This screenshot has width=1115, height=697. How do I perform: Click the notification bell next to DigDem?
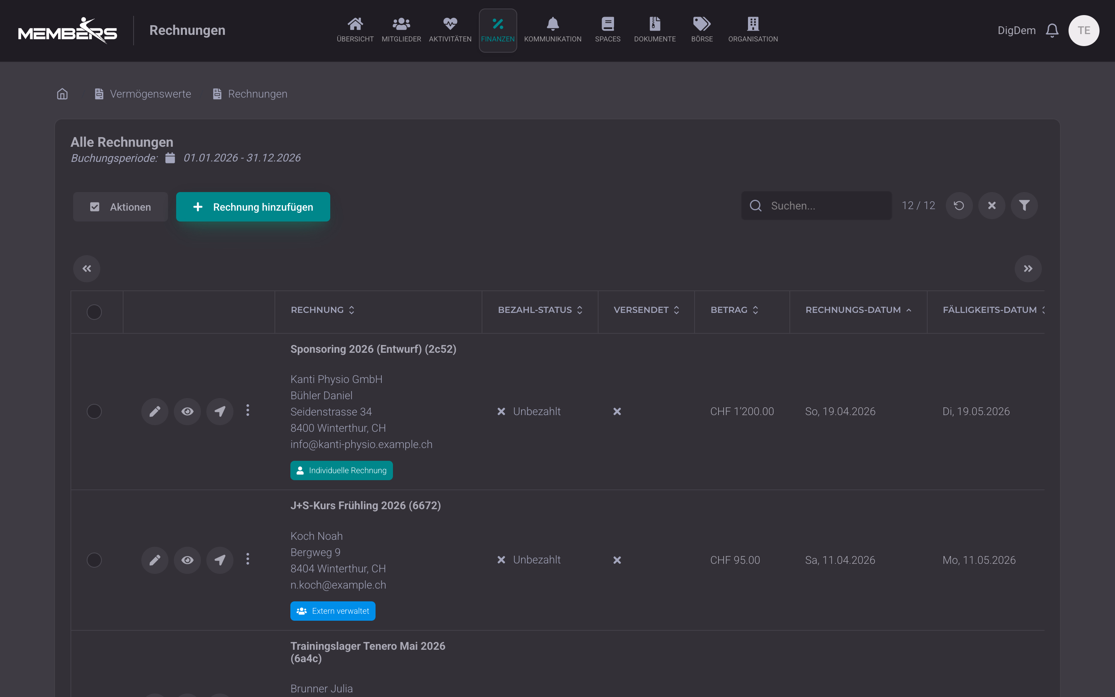coord(1052,31)
